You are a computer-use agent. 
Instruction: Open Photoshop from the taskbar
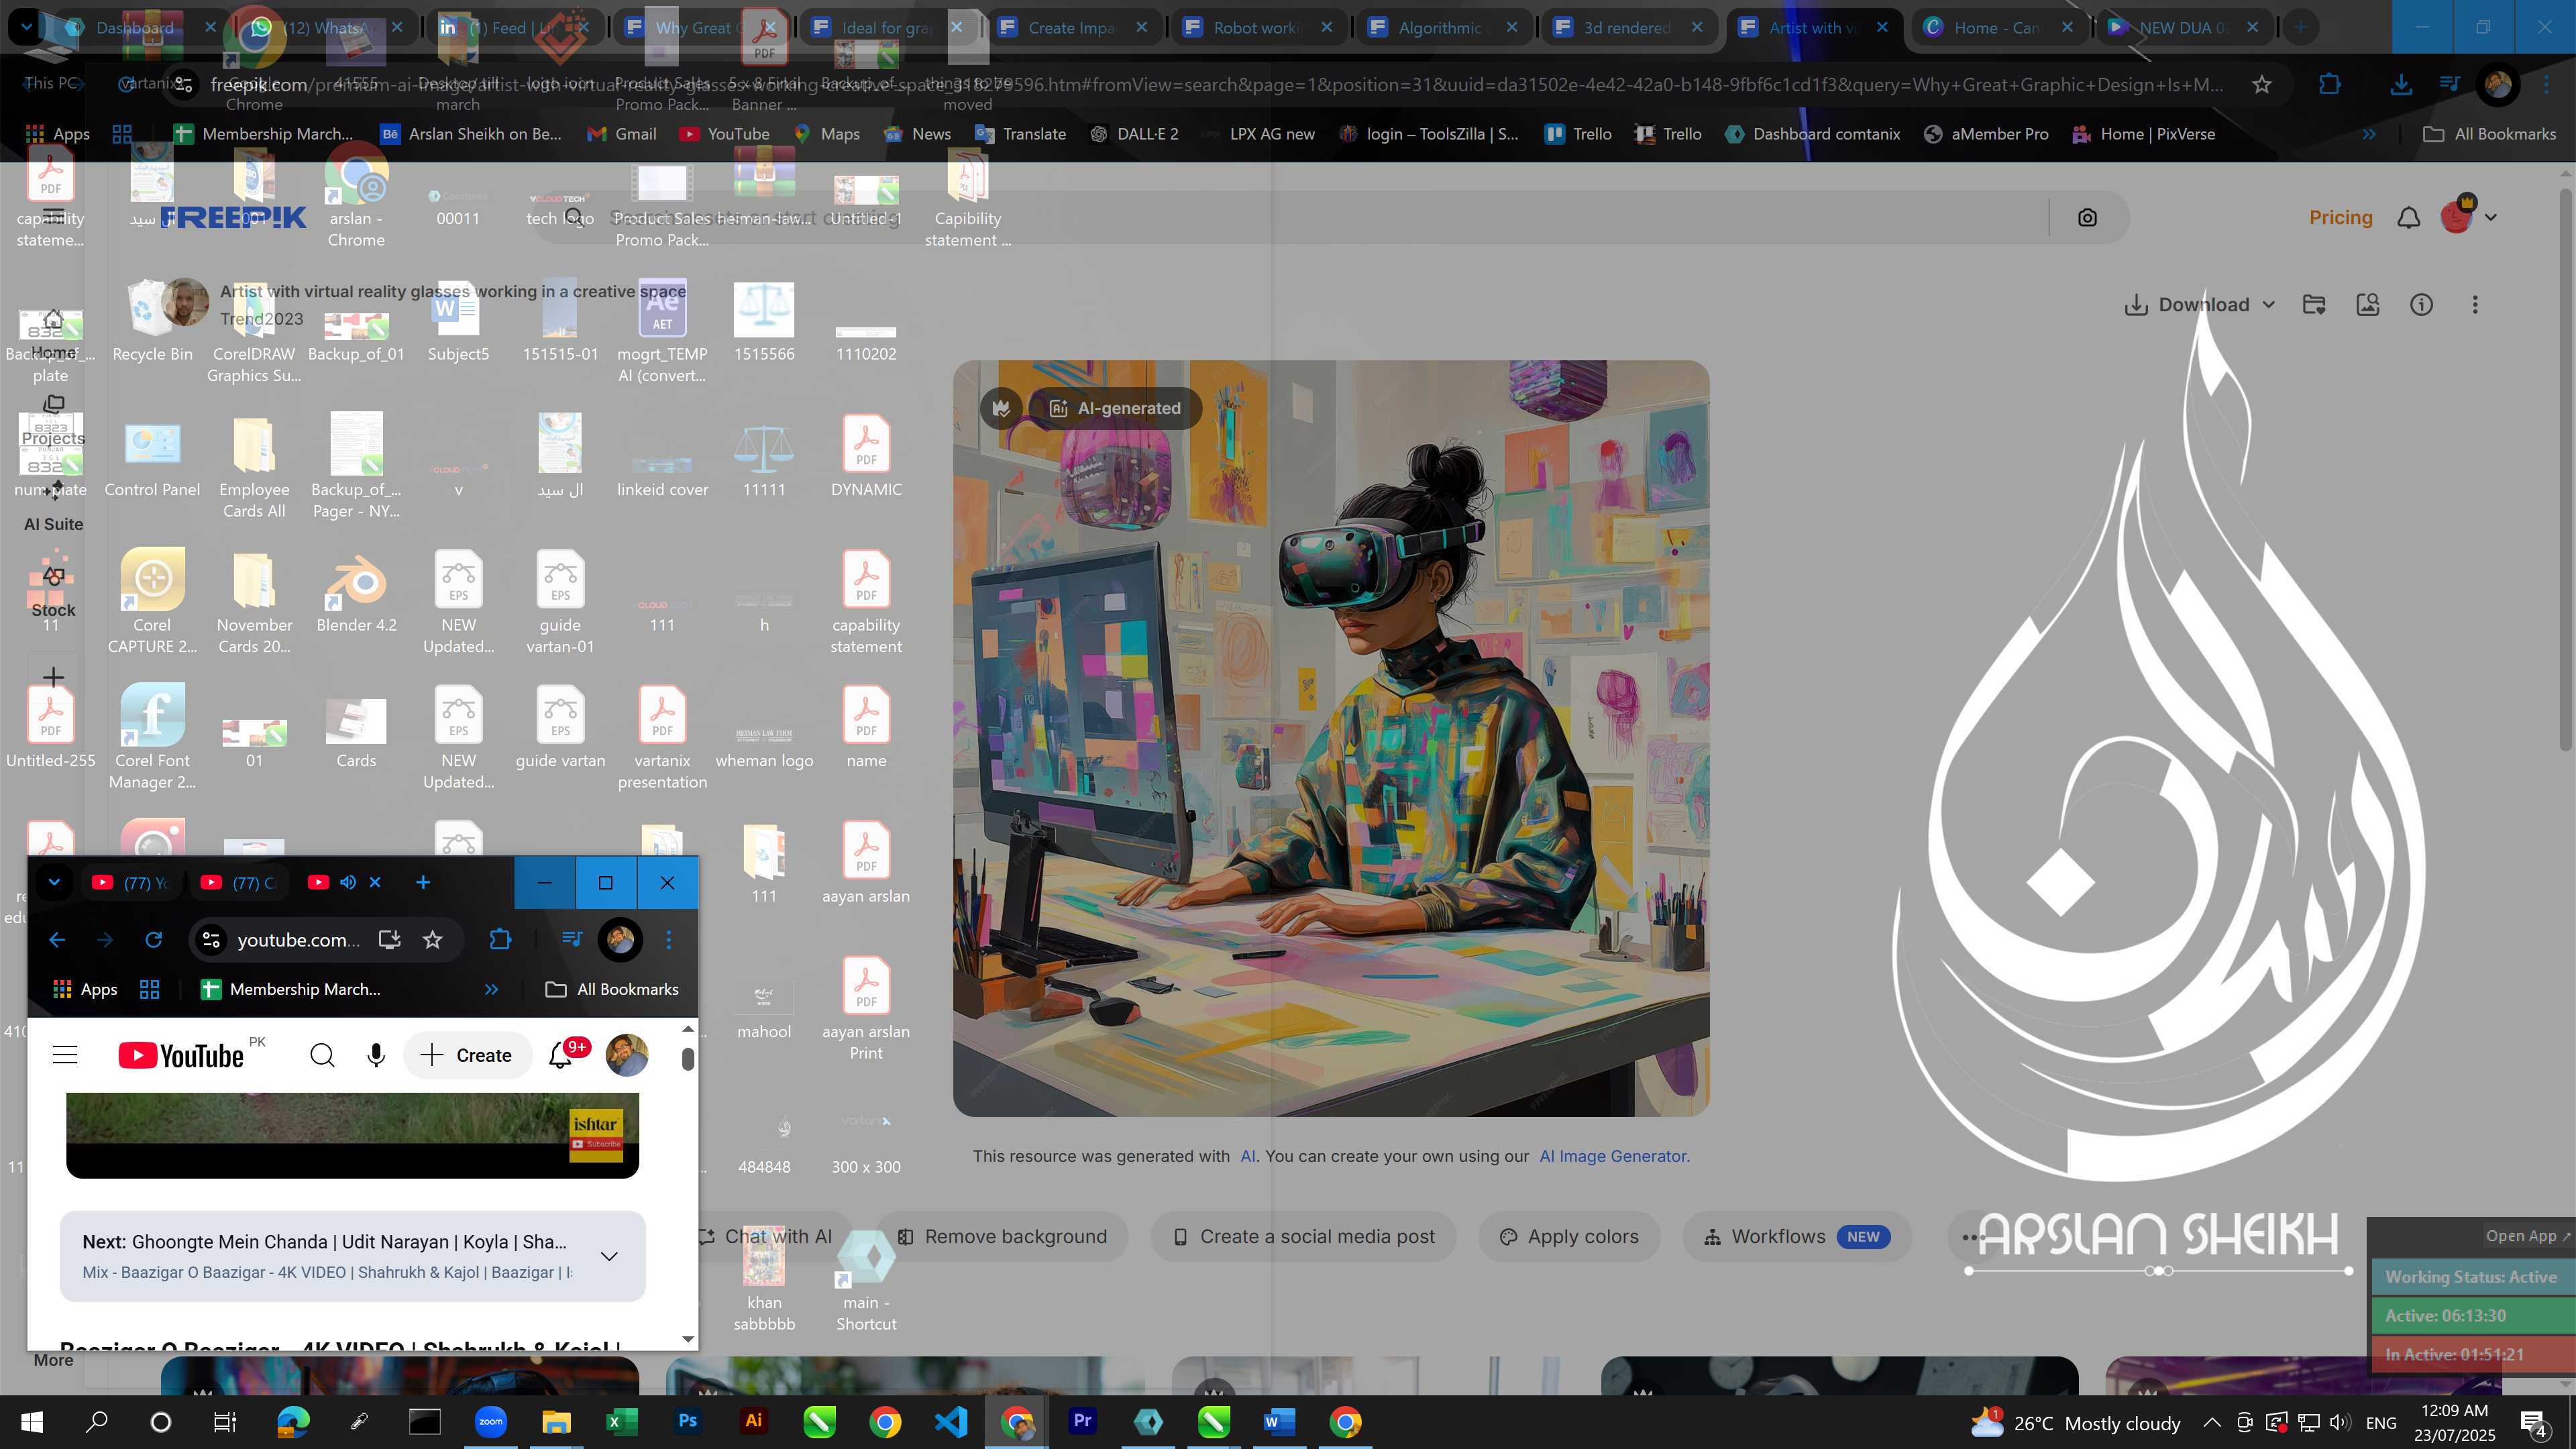[x=688, y=1421]
